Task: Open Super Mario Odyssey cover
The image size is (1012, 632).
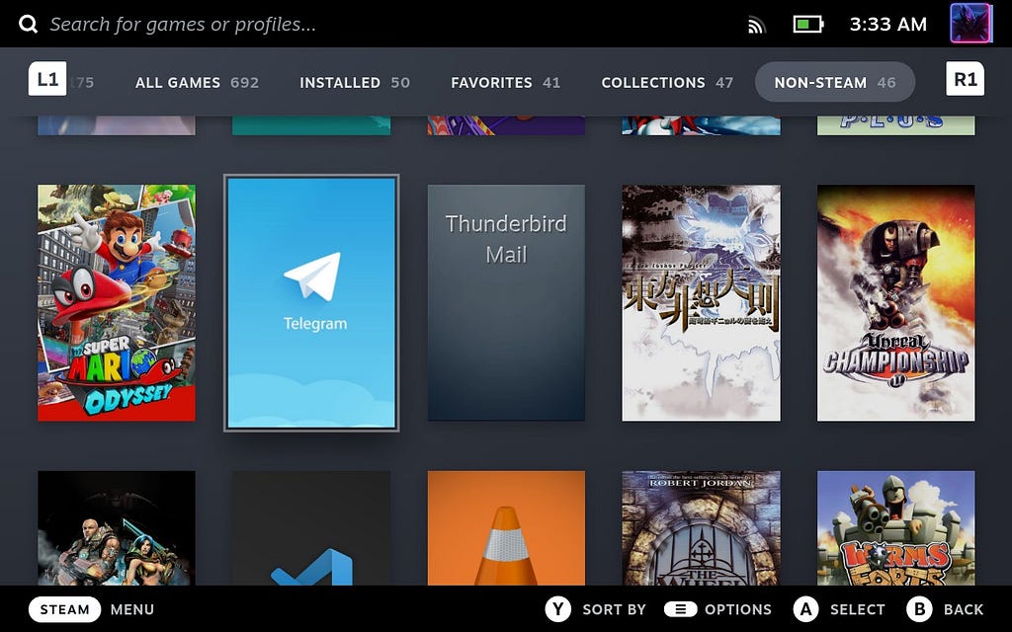Action: (x=117, y=303)
